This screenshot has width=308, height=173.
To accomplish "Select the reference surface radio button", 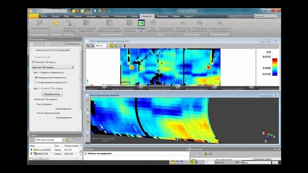I will click(x=36, y=78).
